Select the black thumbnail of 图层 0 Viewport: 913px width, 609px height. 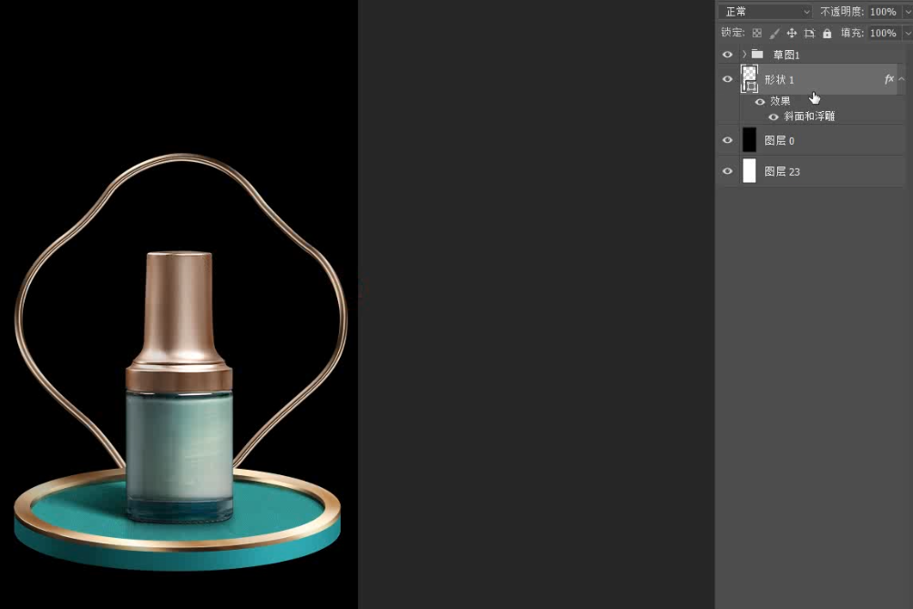click(749, 140)
